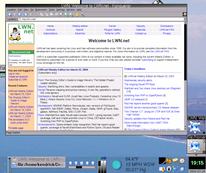
Task: Go back with the Back arrow button
Action: click(x=10, y=15)
